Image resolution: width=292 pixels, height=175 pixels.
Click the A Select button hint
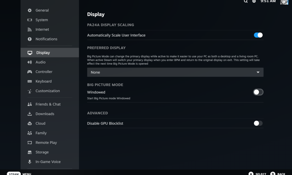257,173
